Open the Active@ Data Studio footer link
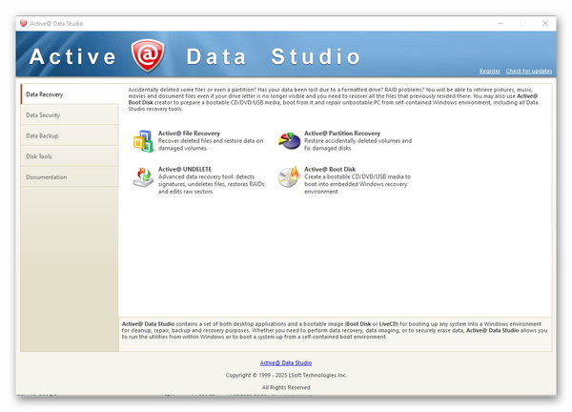The height and width of the screenshot is (412, 572). (286, 362)
